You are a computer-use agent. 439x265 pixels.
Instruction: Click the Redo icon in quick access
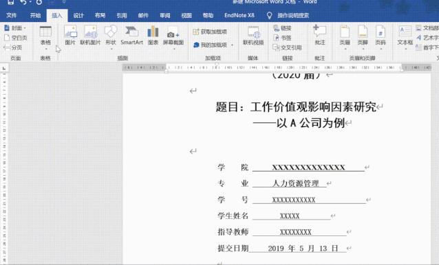point(39,2)
